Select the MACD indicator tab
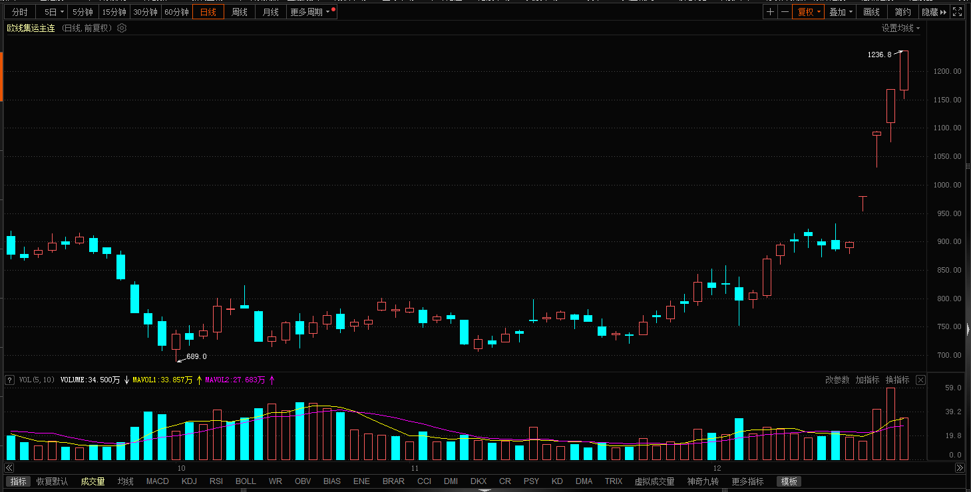Image resolution: width=971 pixels, height=492 pixels. (157, 481)
